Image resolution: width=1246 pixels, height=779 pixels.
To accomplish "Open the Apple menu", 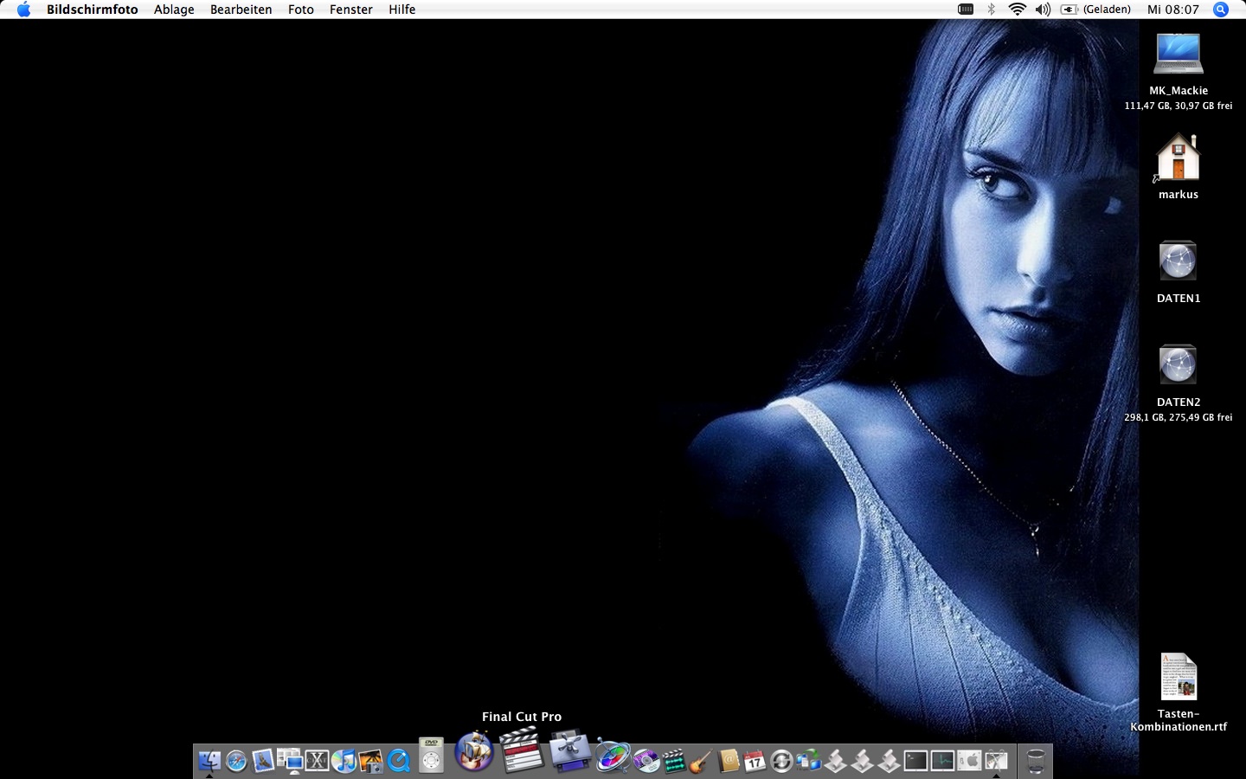I will [x=23, y=10].
